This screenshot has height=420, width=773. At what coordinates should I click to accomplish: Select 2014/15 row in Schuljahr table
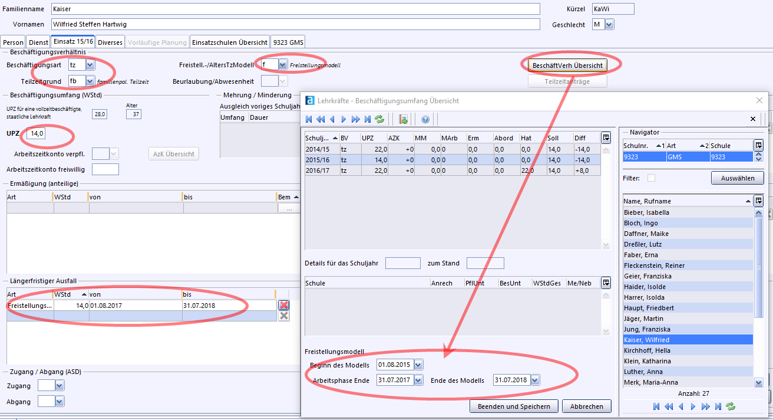452,149
